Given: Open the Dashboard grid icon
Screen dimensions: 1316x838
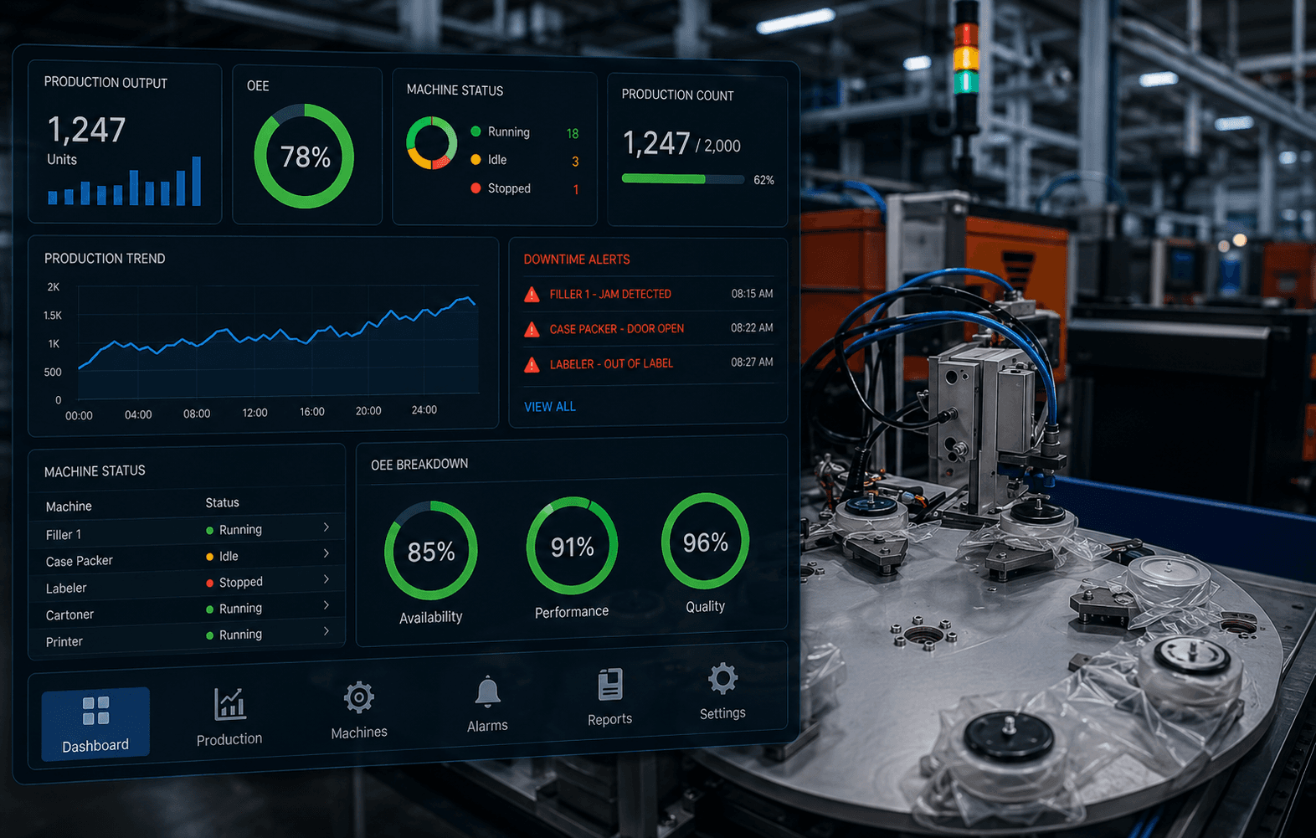Looking at the screenshot, I should 95,711.
